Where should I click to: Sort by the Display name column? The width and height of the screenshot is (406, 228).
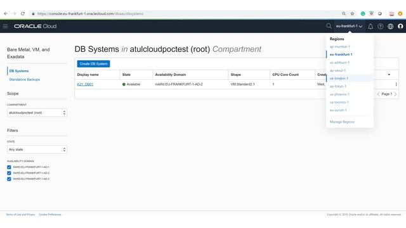[88, 75]
